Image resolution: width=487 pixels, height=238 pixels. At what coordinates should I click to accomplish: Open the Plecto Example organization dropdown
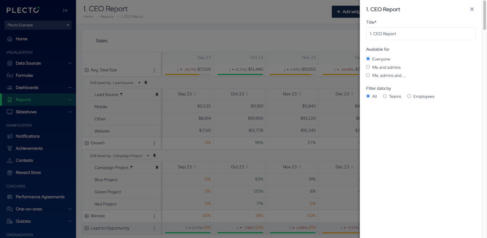[x=38, y=25]
